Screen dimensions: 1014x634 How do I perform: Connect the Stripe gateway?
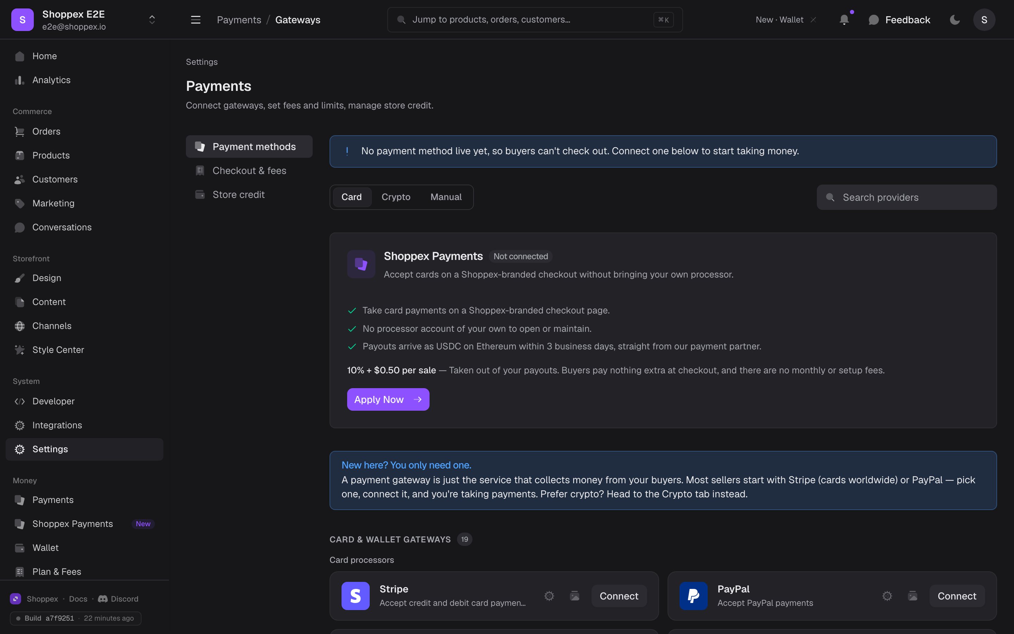pos(619,596)
